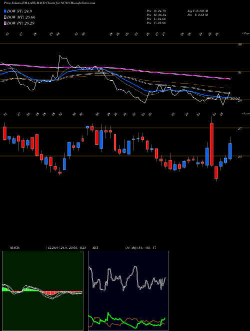
Task: Click the MACD '(12,26,9) 24.8, 25.65, -0.25' readout
Action: (65, 248)
